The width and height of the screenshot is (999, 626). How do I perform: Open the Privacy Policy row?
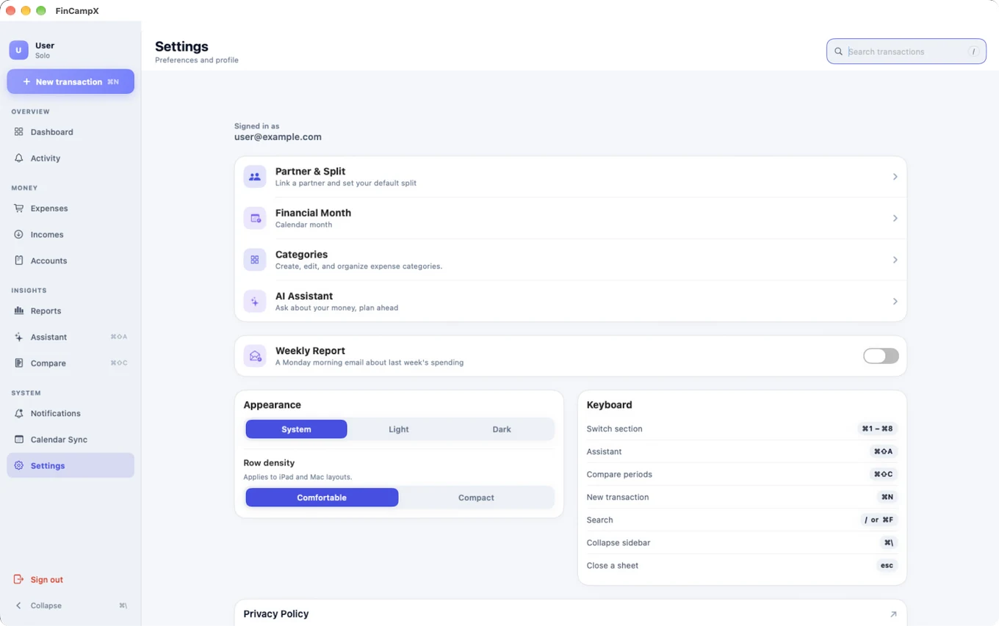(571, 614)
